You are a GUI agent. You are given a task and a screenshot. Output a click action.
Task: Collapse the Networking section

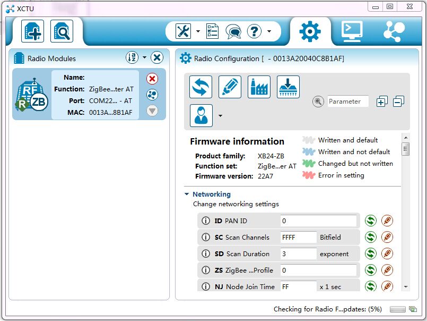point(187,194)
